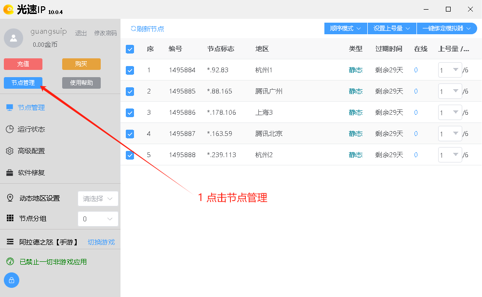The height and width of the screenshot is (297, 482).
Task: Click the 高级配置 gear icon
Action: click(x=10, y=151)
